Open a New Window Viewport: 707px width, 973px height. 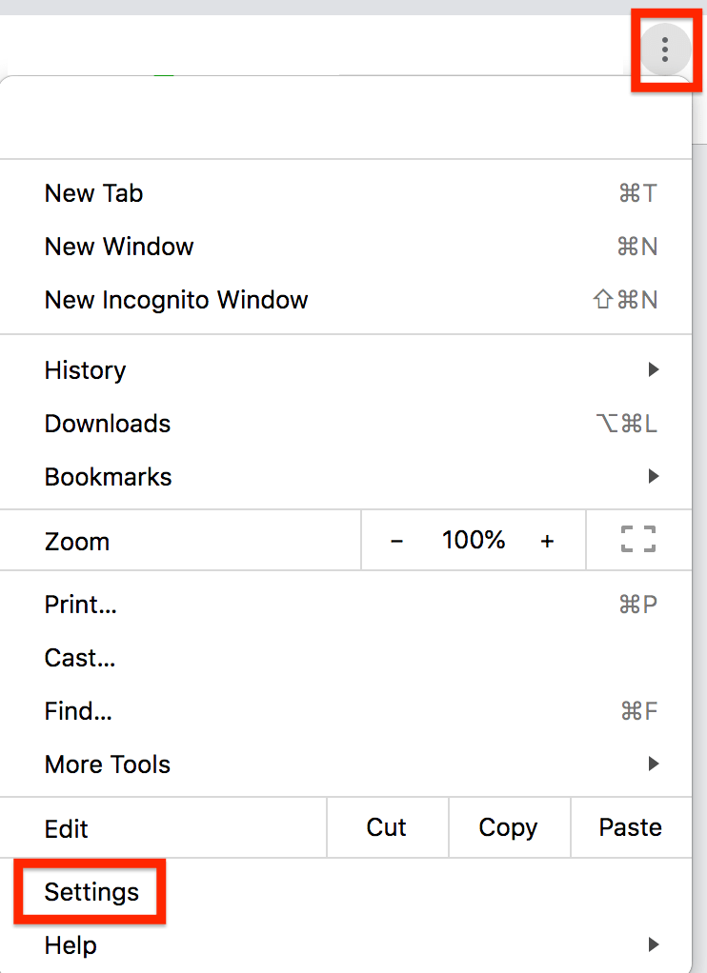(x=118, y=247)
